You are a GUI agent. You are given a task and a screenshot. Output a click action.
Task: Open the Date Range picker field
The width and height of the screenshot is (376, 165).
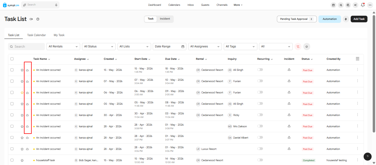point(170,47)
